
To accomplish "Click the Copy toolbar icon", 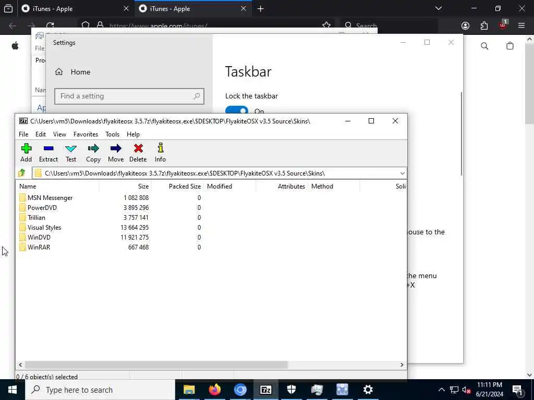I will (x=93, y=153).
